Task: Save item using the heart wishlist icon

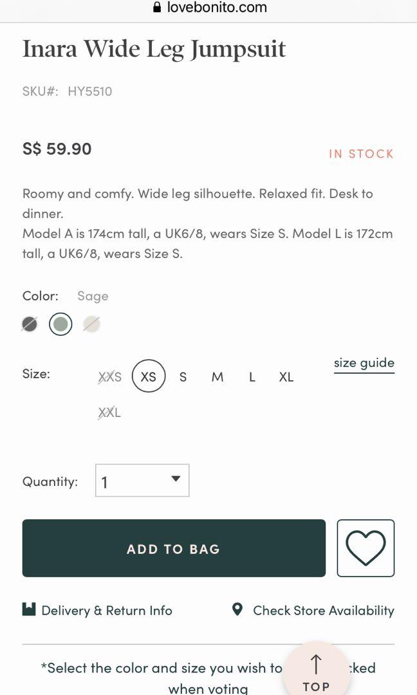Action: [365, 548]
